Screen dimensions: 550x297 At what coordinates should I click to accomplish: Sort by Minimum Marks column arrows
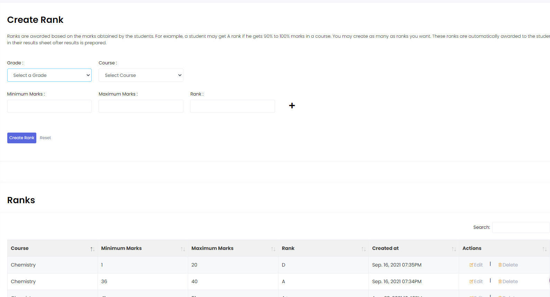tap(183, 249)
